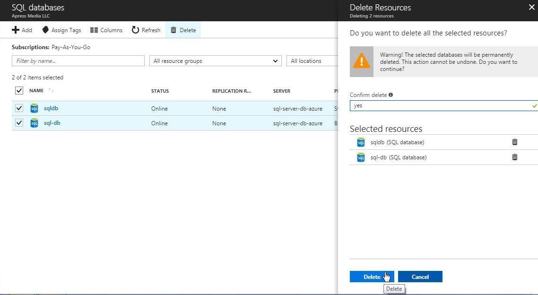Uncheck the sqldb row checkbox

click(19, 108)
